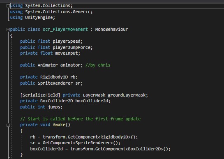Screen dimensions: 224x159
Task: Collapse the using directives region
Action: 8,6
